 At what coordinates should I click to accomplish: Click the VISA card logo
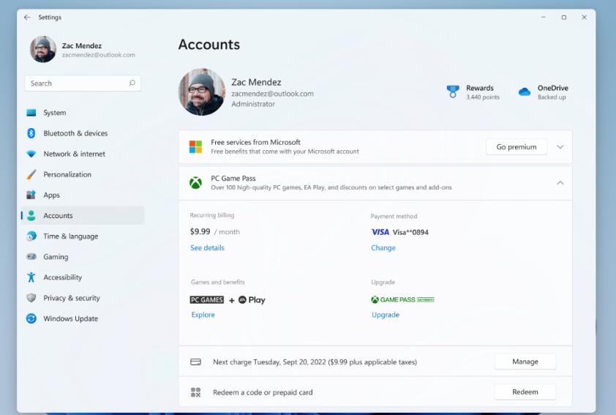click(x=380, y=232)
